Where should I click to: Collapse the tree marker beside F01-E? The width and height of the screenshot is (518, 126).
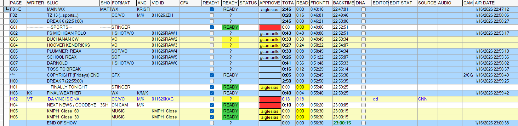(x=7, y=9)
